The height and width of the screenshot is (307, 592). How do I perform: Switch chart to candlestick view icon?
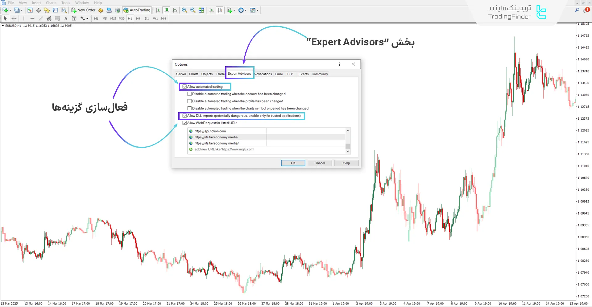point(167,10)
